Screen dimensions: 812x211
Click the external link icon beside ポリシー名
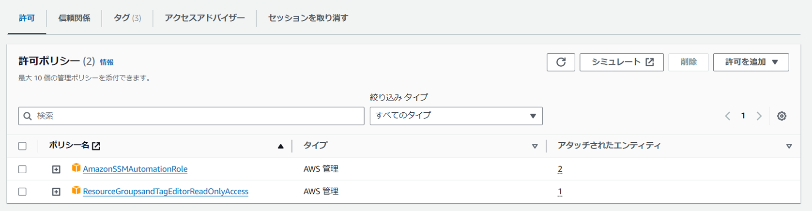[x=96, y=146]
